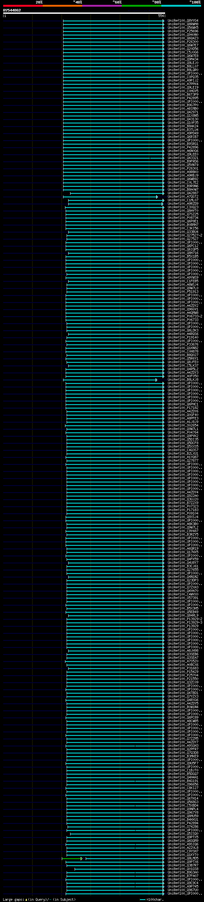Select hit label UniRef100_P13929-3
Screen dimensions: 204x902
pos(185,623)
